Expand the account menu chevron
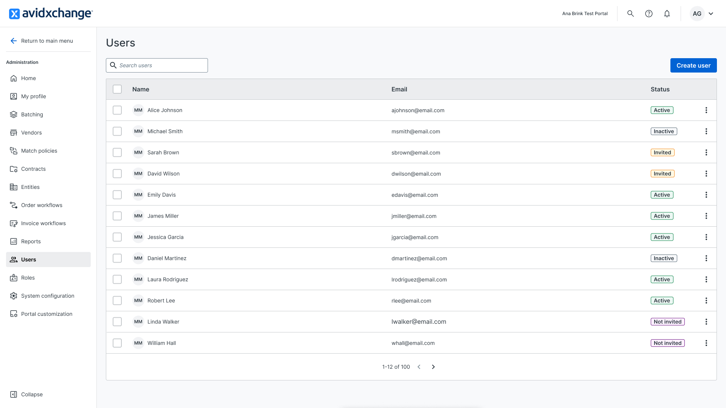Viewport: 726px width, 408px height. pos(711,14)
